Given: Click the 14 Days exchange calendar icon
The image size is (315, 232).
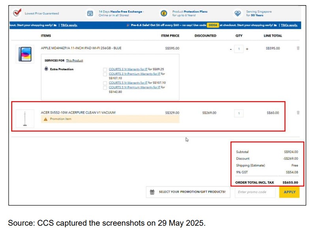Looking at the screenshot, I should pyautogui.click(x=90, y=13).
